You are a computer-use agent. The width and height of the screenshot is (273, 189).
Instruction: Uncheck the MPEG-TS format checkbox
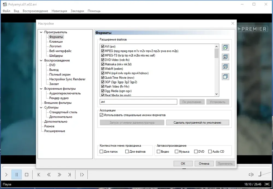pos(103,55)
